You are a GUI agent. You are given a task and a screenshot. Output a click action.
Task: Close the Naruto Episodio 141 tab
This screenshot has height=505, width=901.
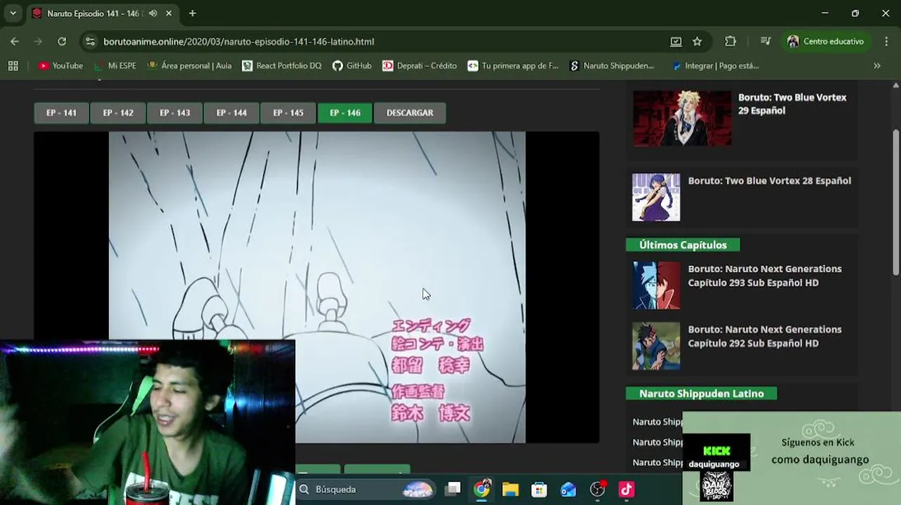(x=169, y=13)
